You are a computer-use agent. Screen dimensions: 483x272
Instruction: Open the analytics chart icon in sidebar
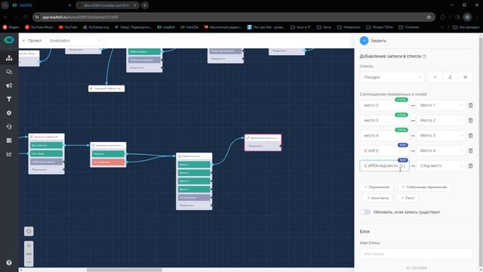click(9, 154)
